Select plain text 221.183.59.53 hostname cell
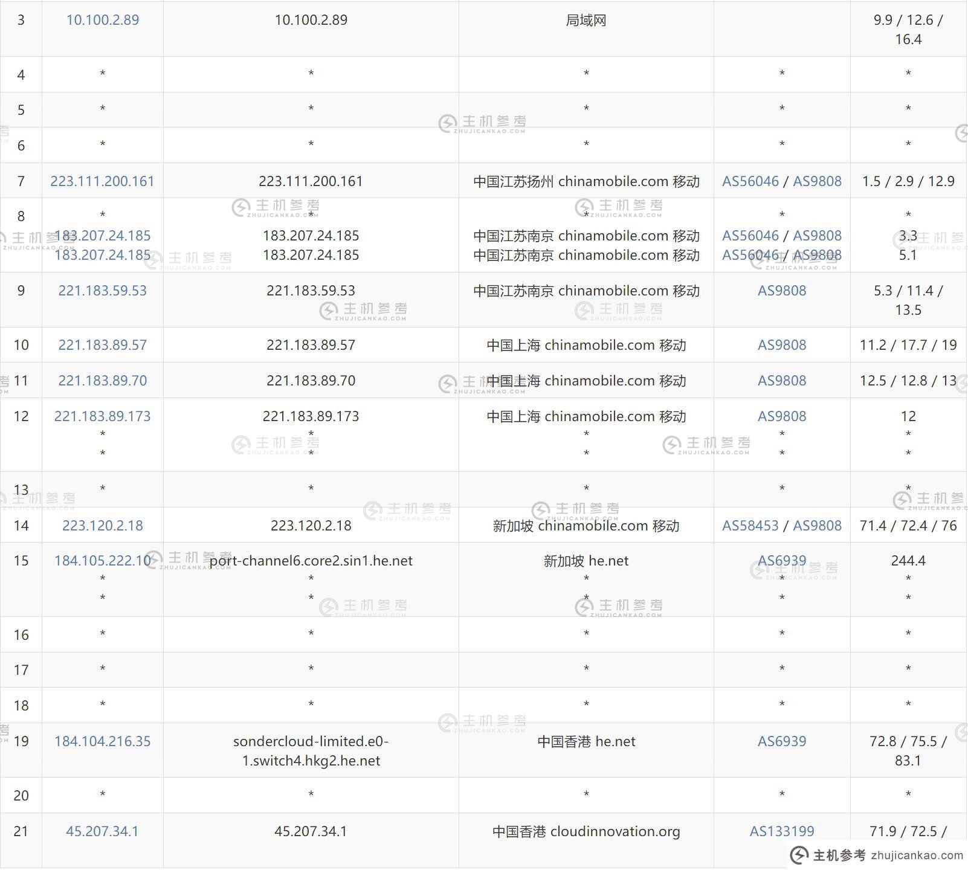968x870 pixels. click(x=311, y=291)
